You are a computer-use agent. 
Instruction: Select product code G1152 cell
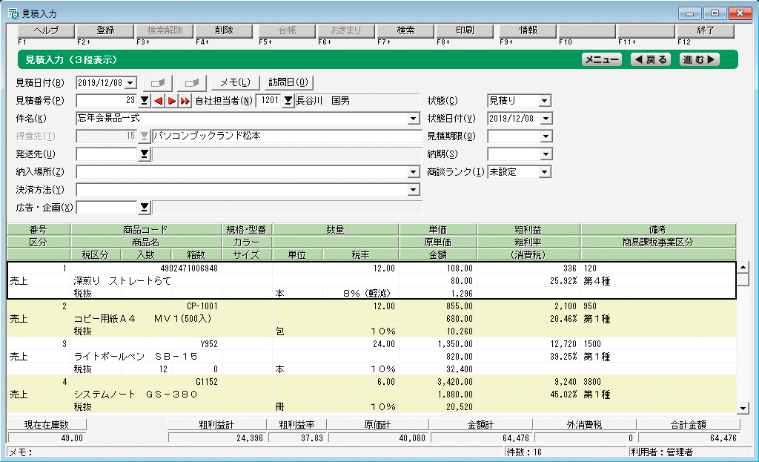(147, 382)
